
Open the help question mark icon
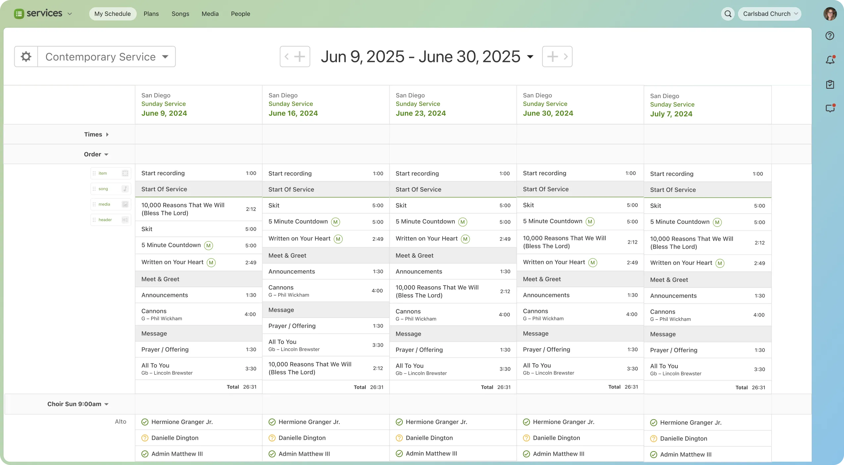coord(830,36)
